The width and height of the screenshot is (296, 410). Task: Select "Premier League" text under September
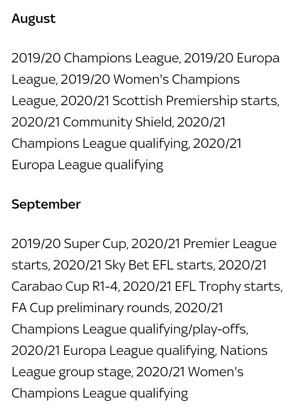(x=230, y=244)
